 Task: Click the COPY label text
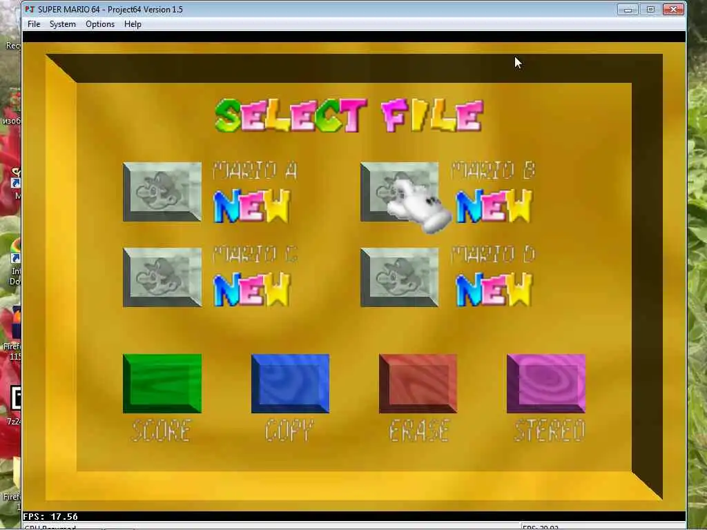pos(289,431)
